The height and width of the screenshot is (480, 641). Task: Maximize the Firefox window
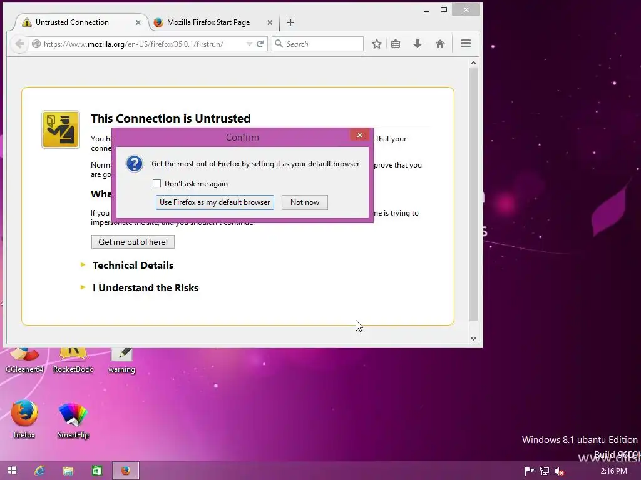click(x=444, y=10)
